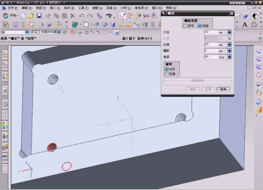
Task: Click the Open folder icon
Action: coord(31,16)
